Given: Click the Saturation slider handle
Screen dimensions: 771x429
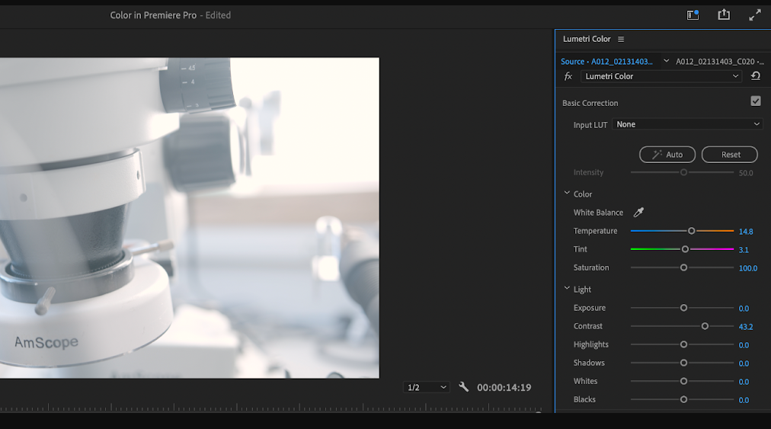Looking at the screenshot, I should coord(683,267).
